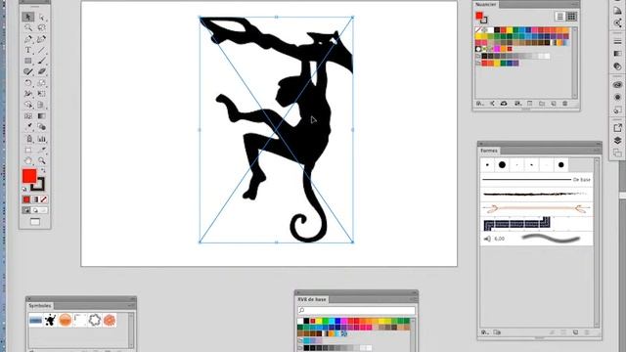Viewport: 626px width, 352px height.
Task: Open the Formes tab
Action: point(489,151)
